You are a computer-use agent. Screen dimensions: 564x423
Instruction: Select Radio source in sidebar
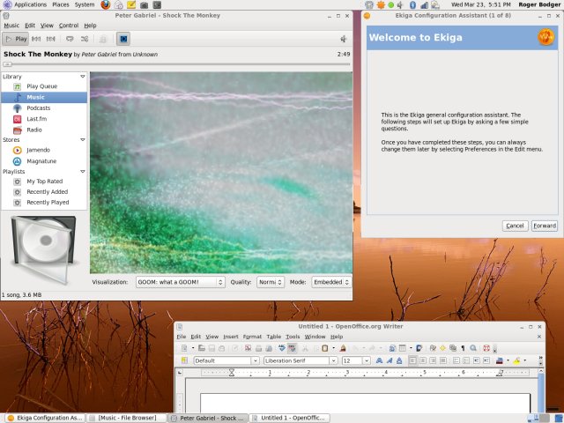(34, 130)
